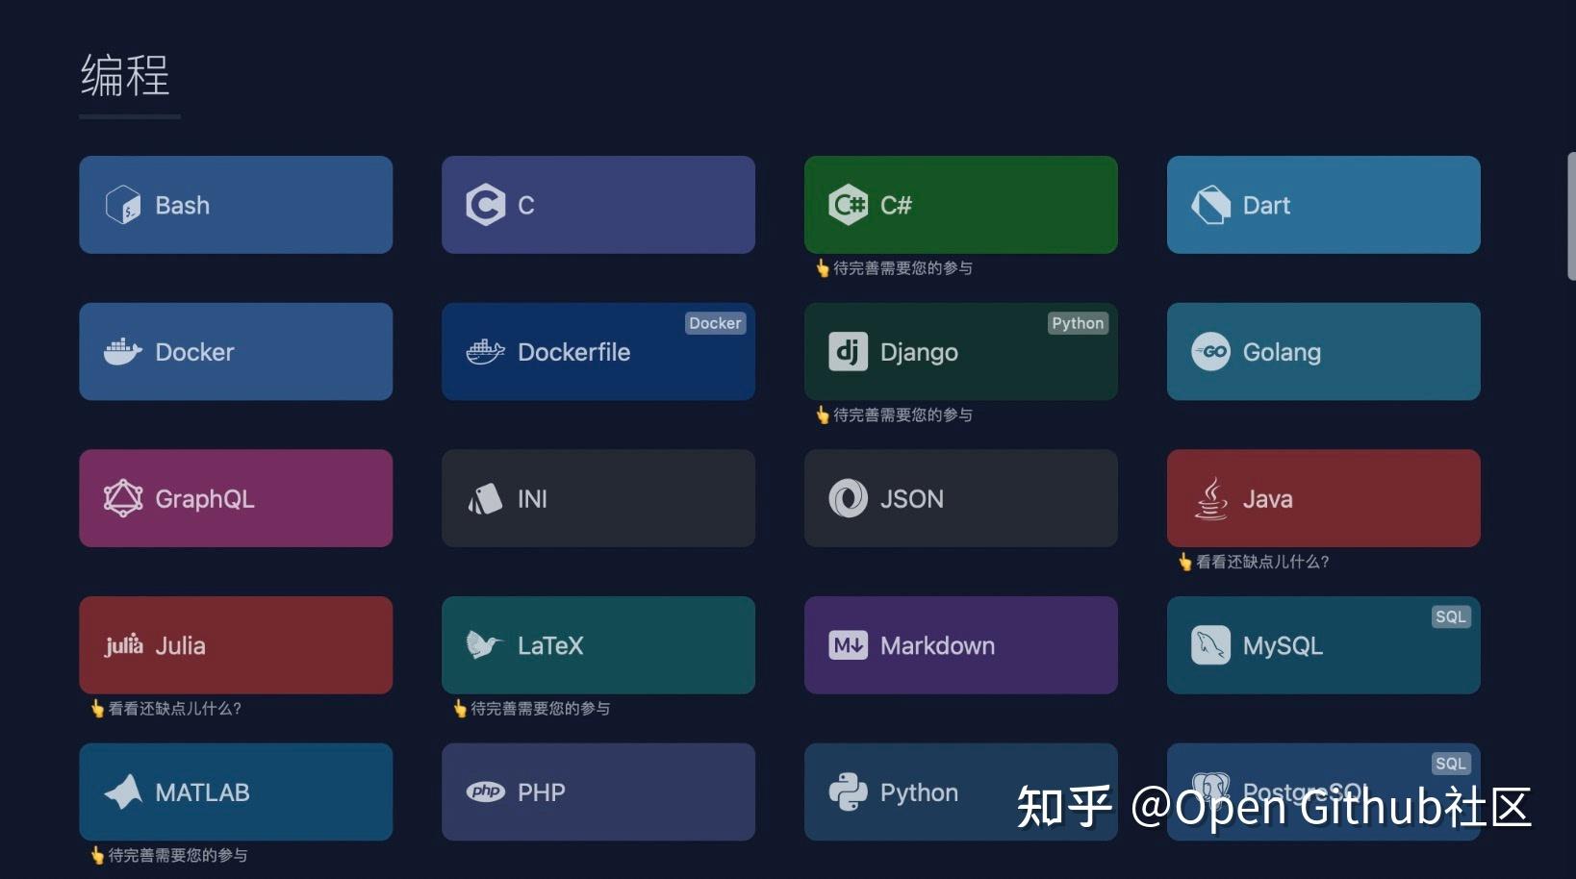The height and width of the screenshot is (879, 1576).
Task: Click the Java coffee cup icon
Action: tap(1210, 498)
